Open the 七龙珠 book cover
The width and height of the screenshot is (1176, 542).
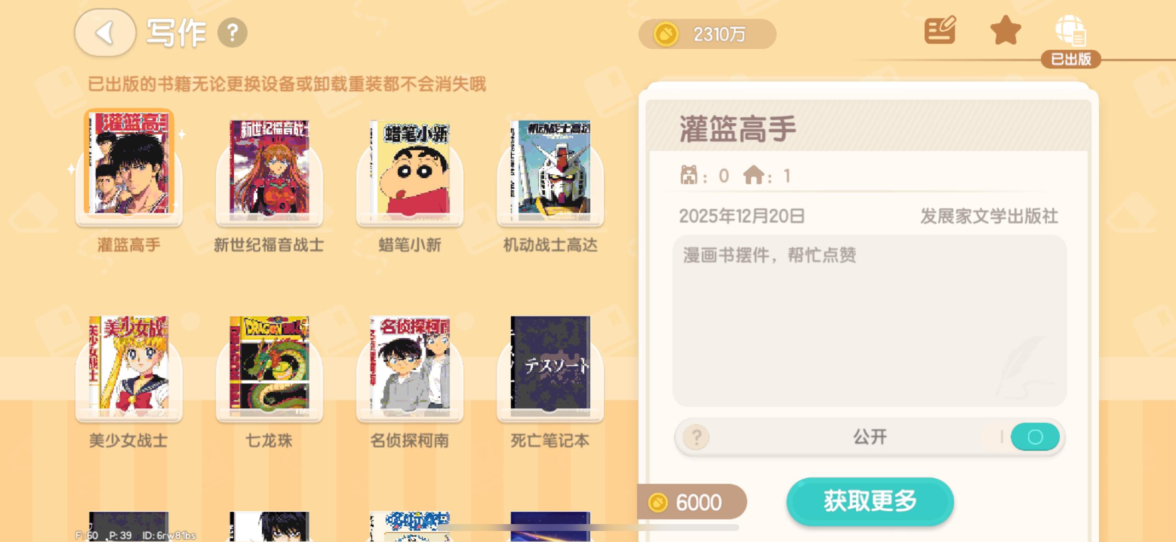click(269, 365)
